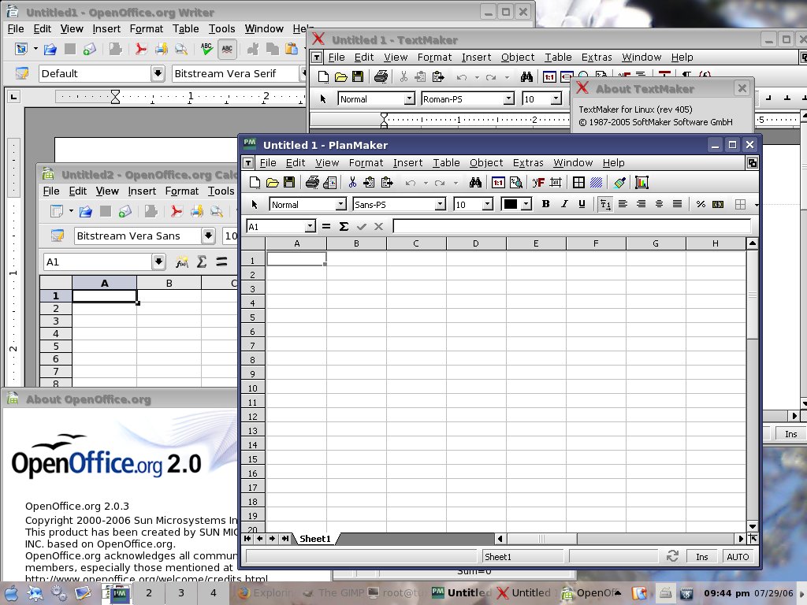Toggle align left in PlanMaker format bar
Image resolution: width=807 pixels, height=605 pixels.
(x=623, y=204)
